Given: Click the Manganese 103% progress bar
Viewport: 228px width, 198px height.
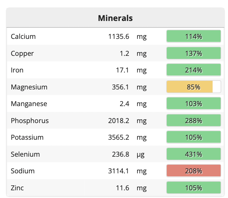Looking at the screenshot, I should point(194,104).
